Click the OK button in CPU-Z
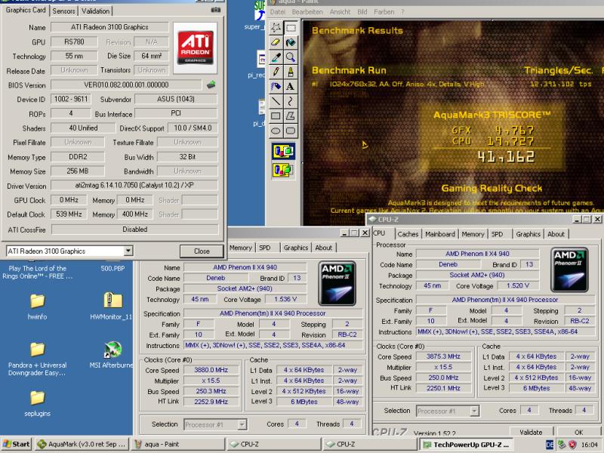 (578, 432)
